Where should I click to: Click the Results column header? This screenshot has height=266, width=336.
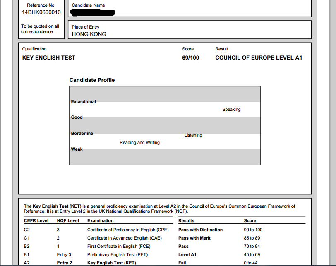coord(186,221)
